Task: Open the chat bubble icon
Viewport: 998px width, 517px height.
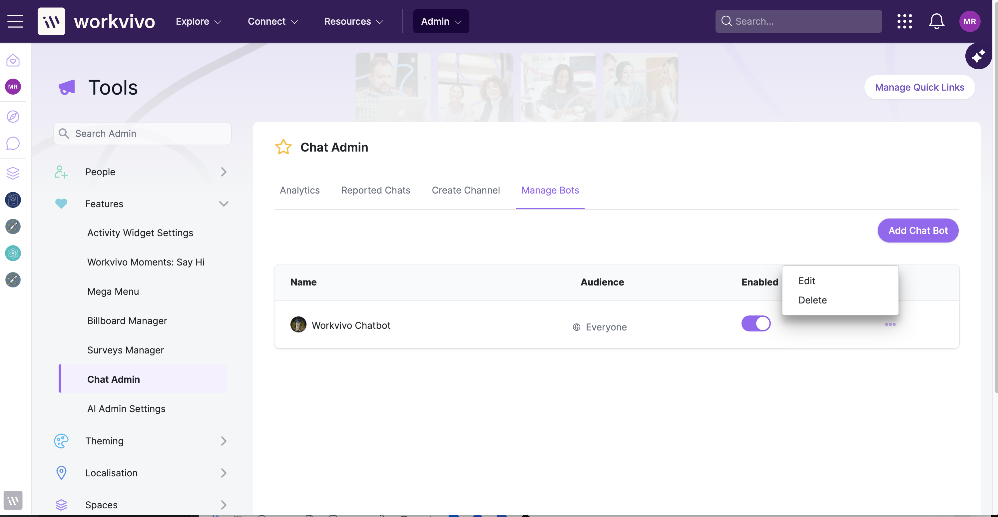Action: click(13, 143)
